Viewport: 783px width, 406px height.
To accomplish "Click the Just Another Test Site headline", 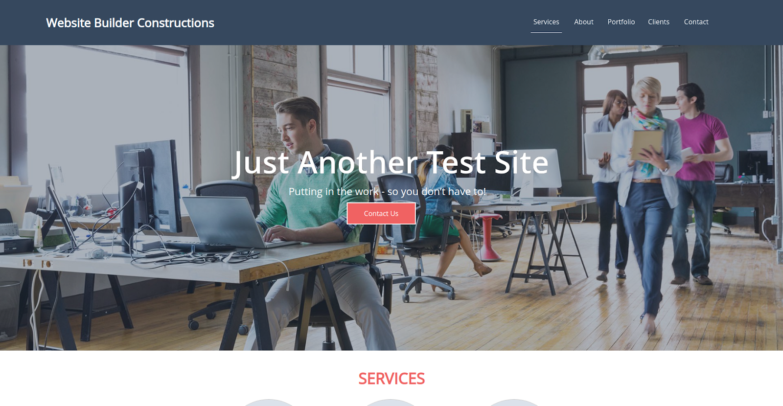I will click(x=391, y=162).
